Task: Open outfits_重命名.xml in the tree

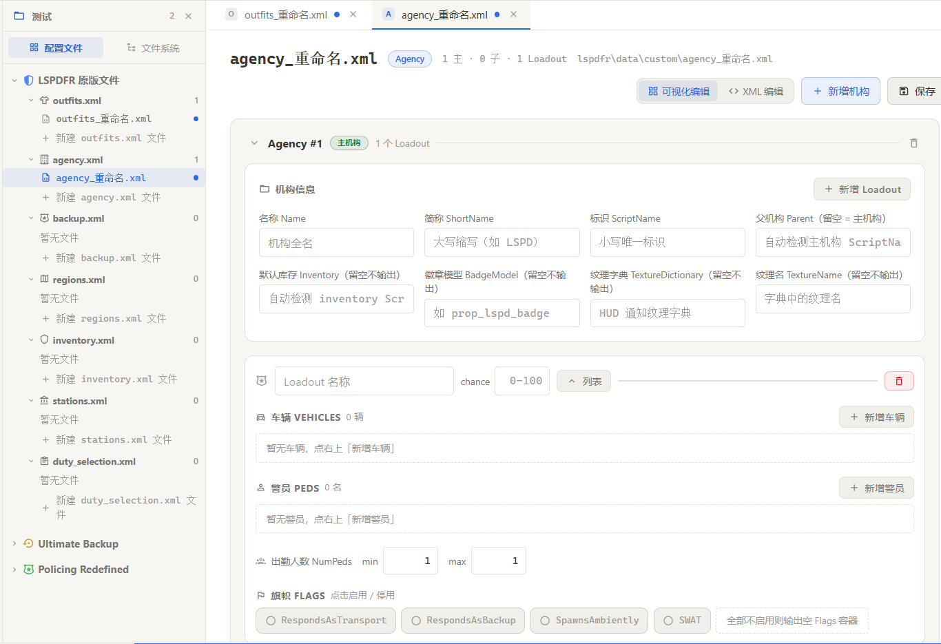Action: 103,118
